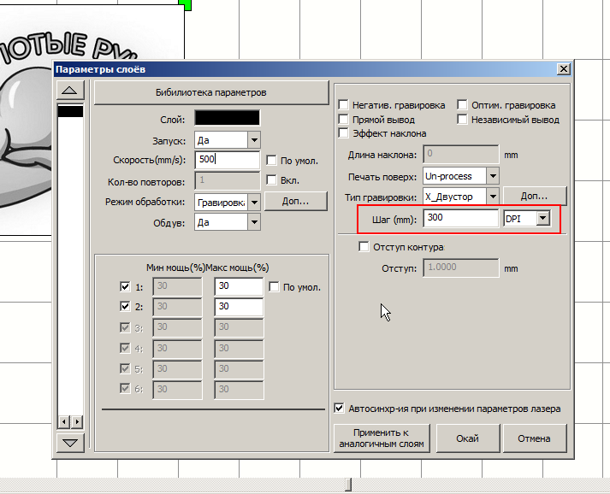610x494 pixels.
Task: Uncheck Автосинхр-ия при изменении параметров лазера
Action: (x=340, y=409)
